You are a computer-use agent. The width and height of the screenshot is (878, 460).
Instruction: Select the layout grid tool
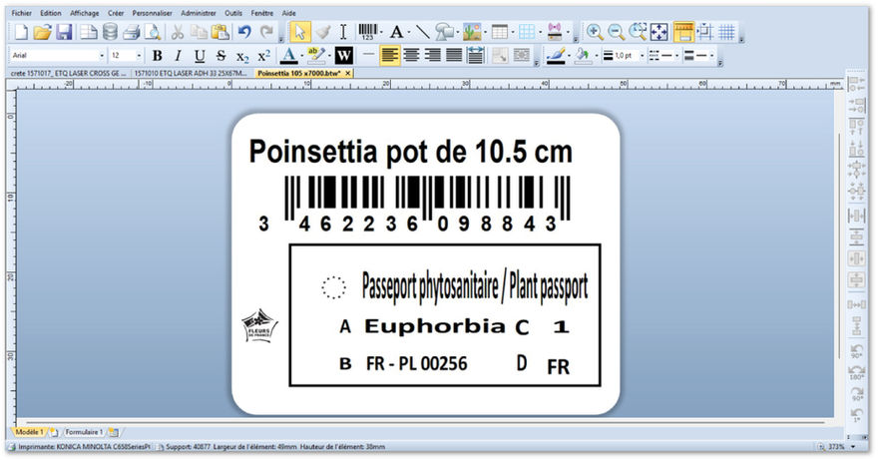coord(527,32)
